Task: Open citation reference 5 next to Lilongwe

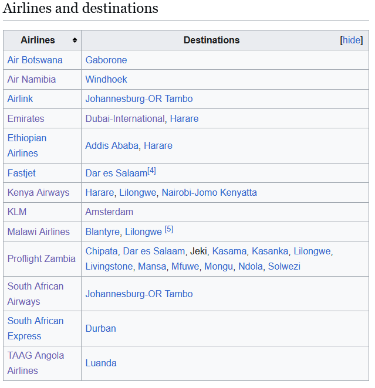Action: (x=169, y=229)
